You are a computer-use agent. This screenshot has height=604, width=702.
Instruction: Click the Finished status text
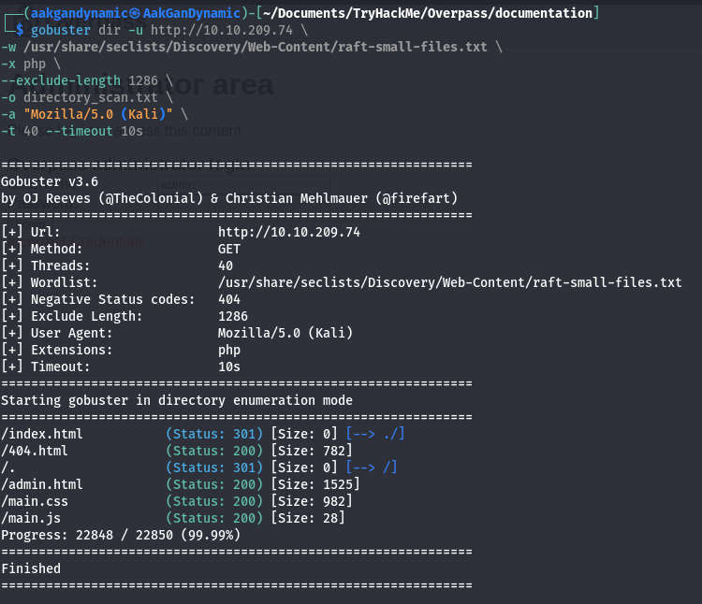tap(31, 568)
